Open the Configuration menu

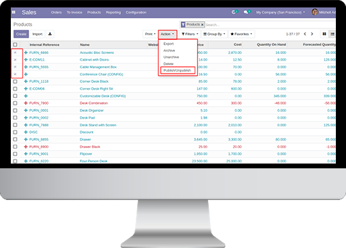click(136, 12)
